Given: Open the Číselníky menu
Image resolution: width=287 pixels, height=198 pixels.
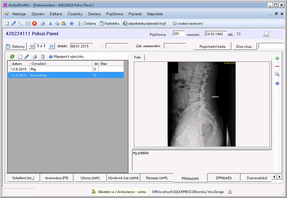Looking at the screenshot, I should coord(75,14).
